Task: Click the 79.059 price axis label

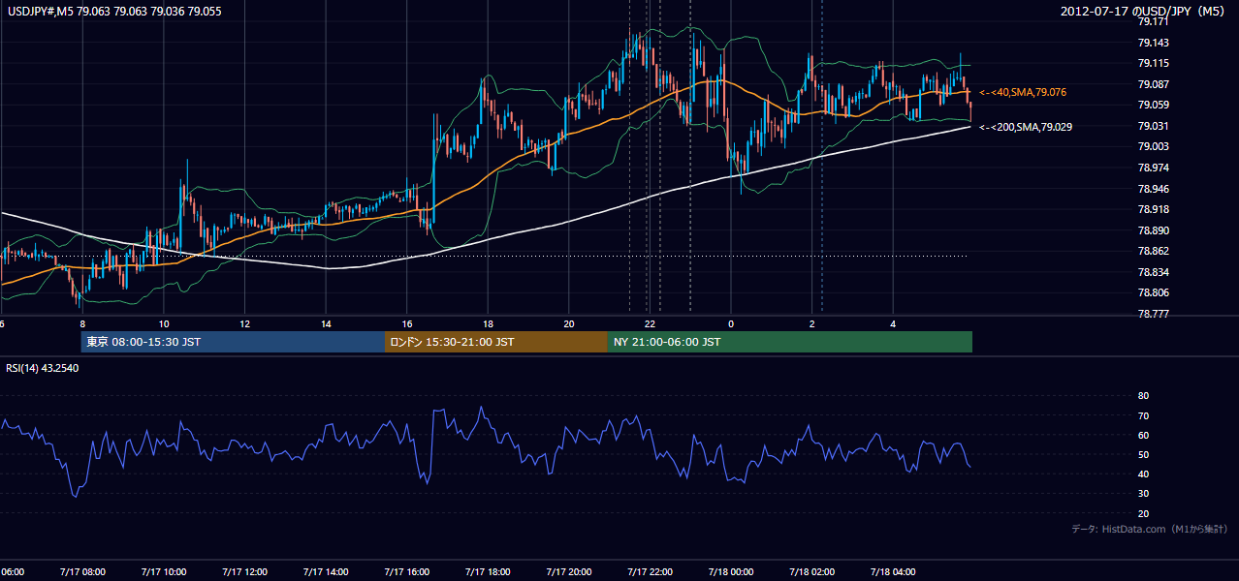Action: pyautogui.click(x=1153, y=105)
